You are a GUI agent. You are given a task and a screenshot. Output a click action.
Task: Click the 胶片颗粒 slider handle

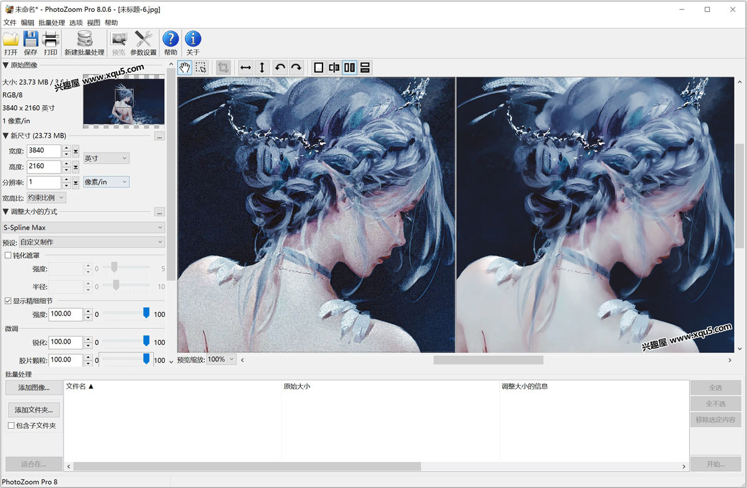coord(146,359)
